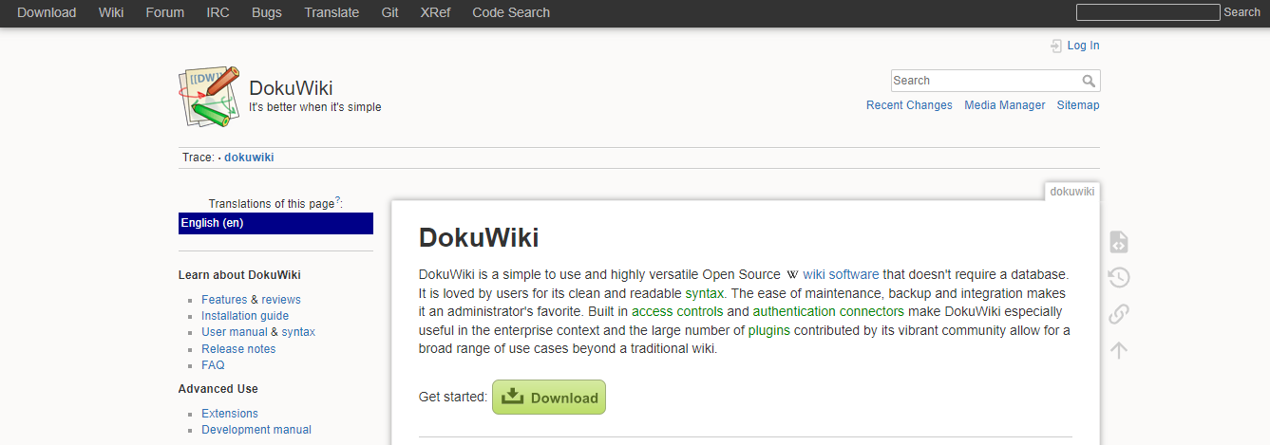
Task: Open Git in the top navigation bar
Action: coord(389,12)
